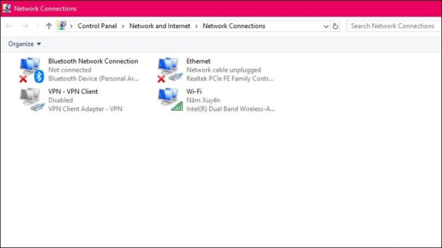Click the 'Not connected' status text
The width and height of the screenshot is (442, 248).
pyautogui.click(x=70, y=69)
